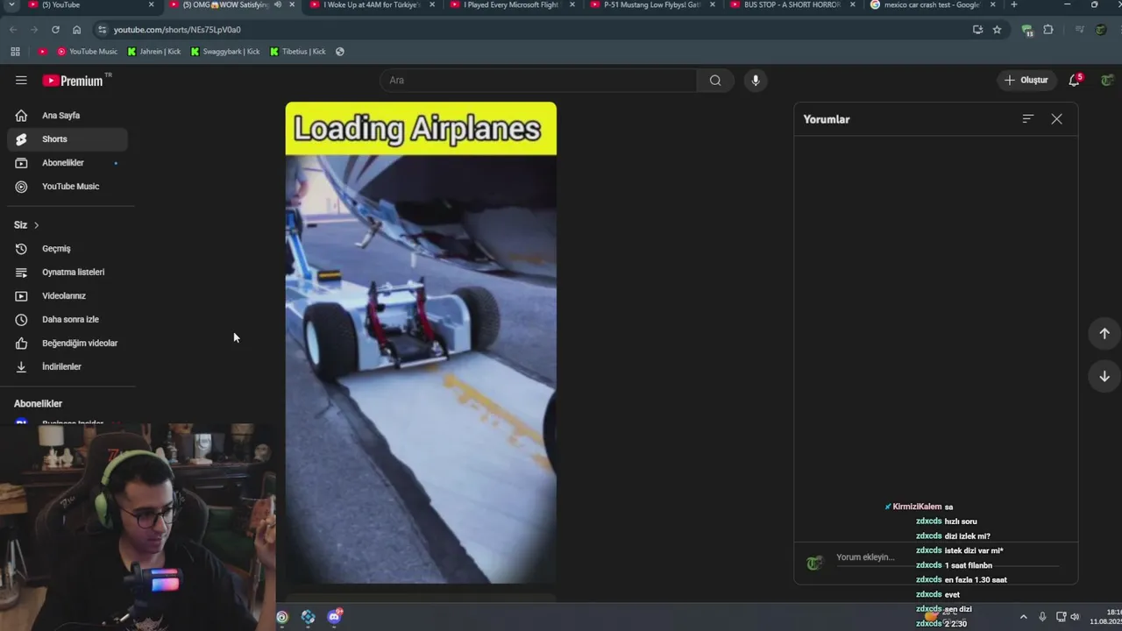Click the browser home button
This screenshot has width=1122, height=631.
(76, 30)
